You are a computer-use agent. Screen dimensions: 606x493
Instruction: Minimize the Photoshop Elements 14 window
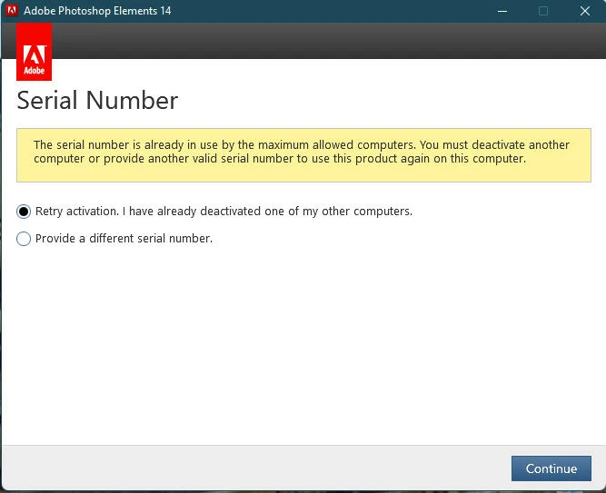pyautogui.click(x=502, y=11)
